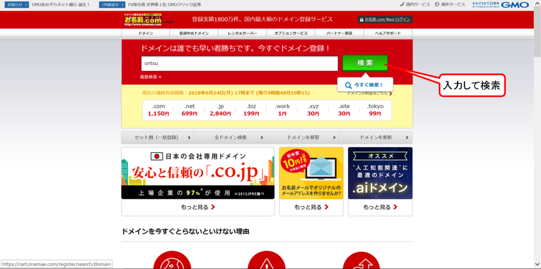Open ドメイン menu
541x269 pixels.
(146, 33)
